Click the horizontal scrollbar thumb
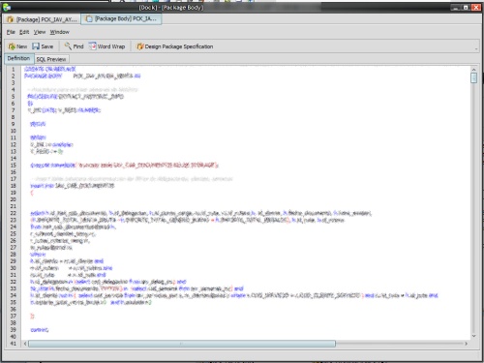 [182, 344]
